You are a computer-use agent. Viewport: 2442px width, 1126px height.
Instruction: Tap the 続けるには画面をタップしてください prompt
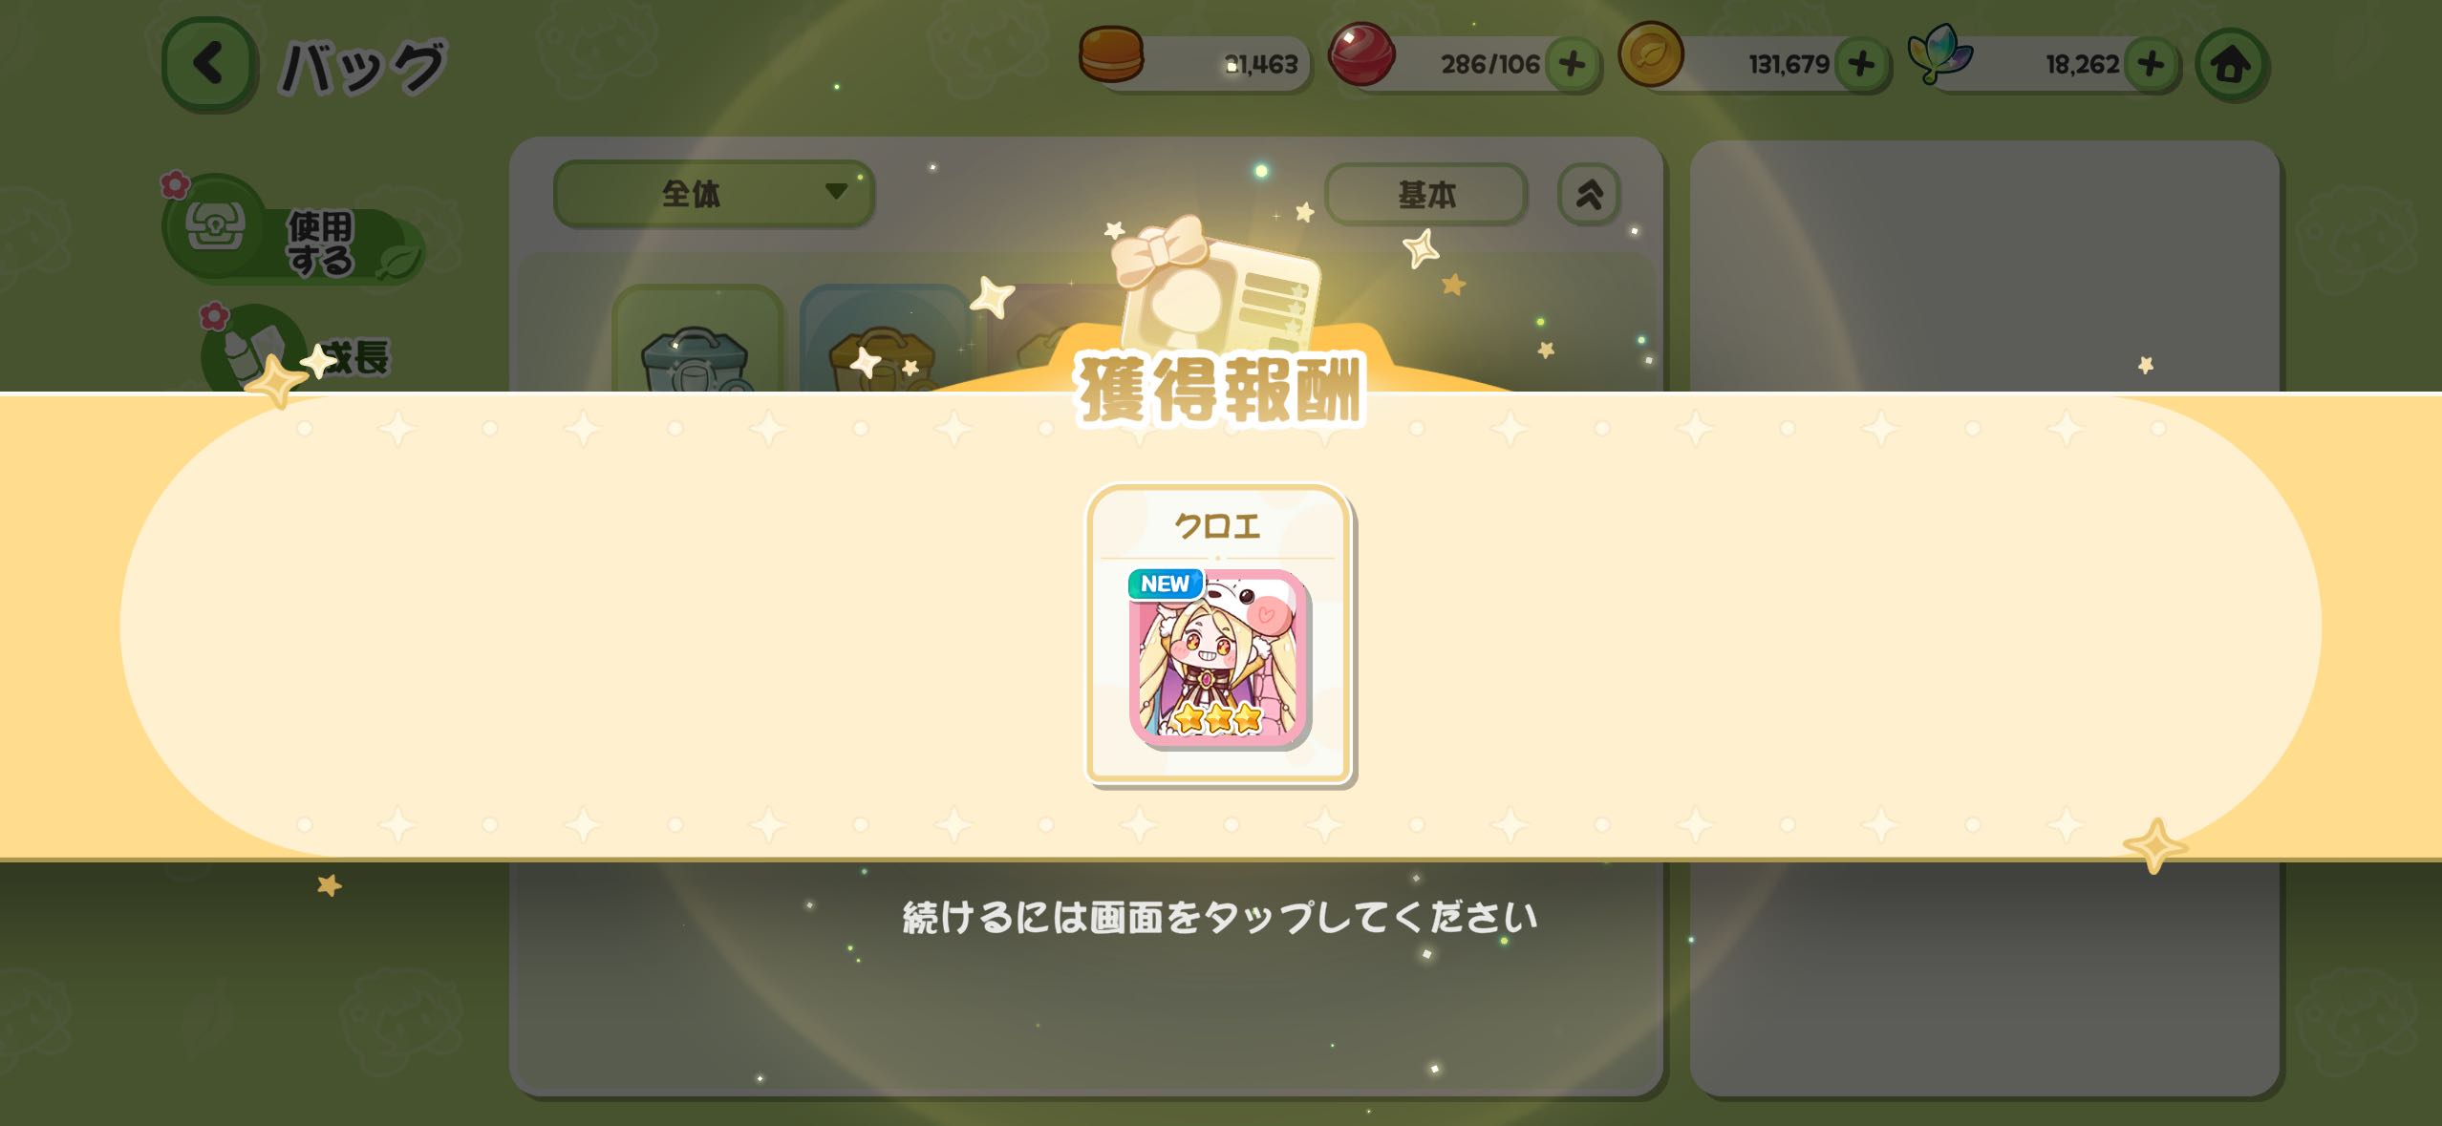[1220, 917]
